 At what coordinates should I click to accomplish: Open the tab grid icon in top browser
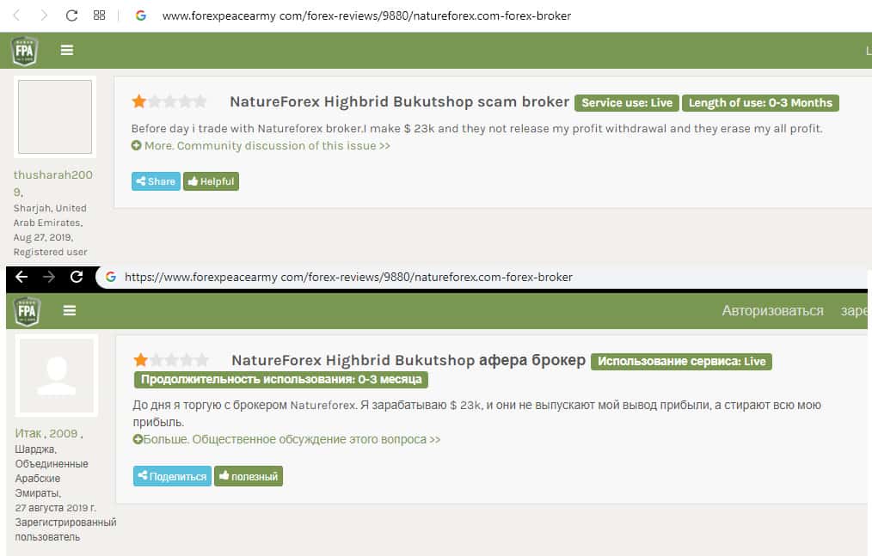tap(99, 15)
